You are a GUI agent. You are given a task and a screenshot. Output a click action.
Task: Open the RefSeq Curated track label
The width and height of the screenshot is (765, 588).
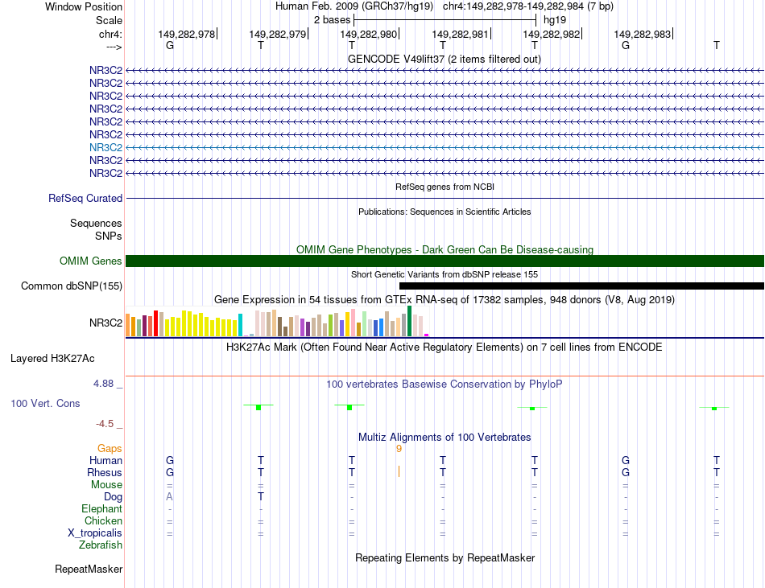[85, 198]
